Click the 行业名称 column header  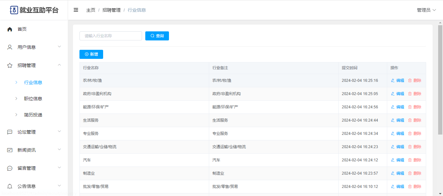pyautogui.click(x=91, y=68)
